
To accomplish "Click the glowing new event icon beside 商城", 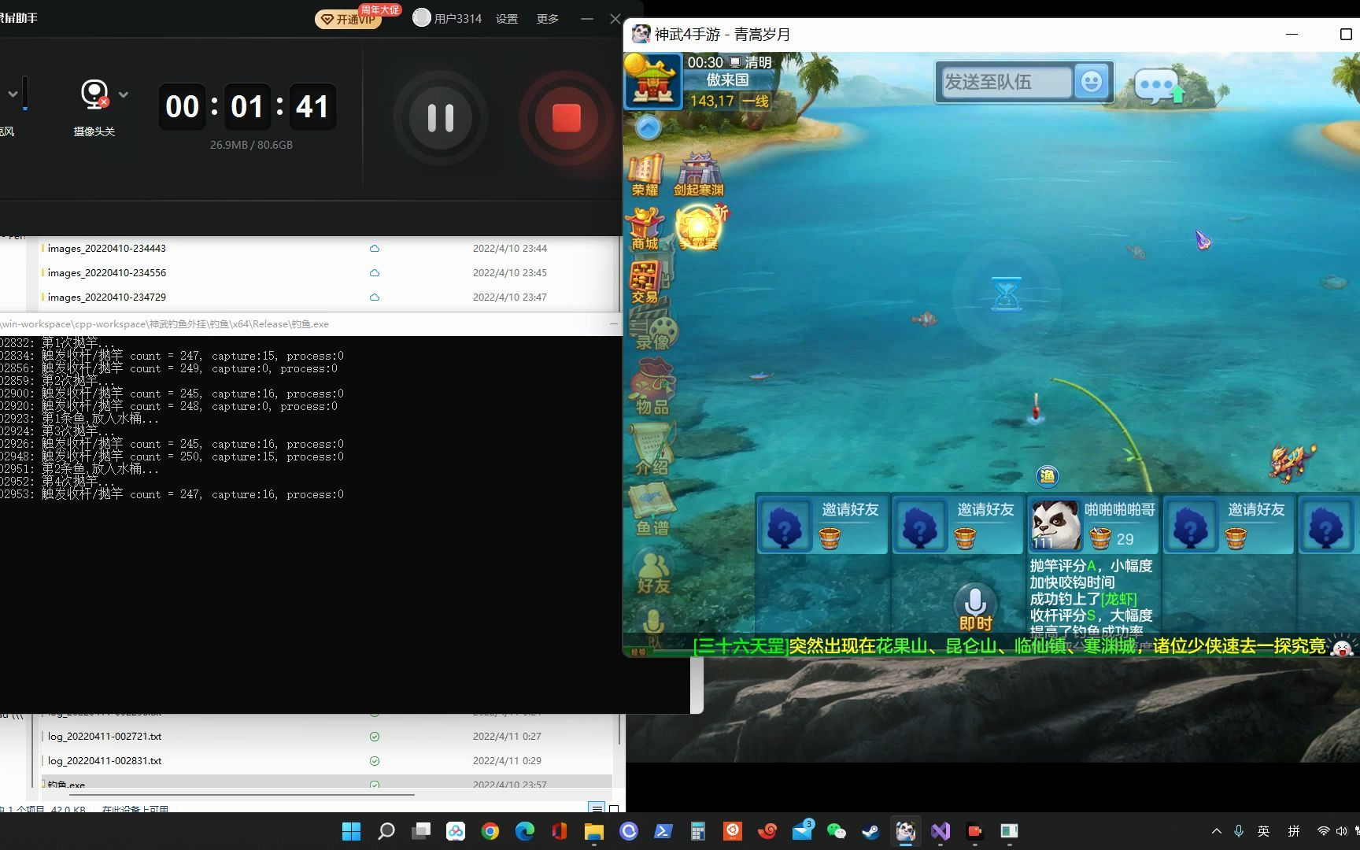I will tap(699, 227).
